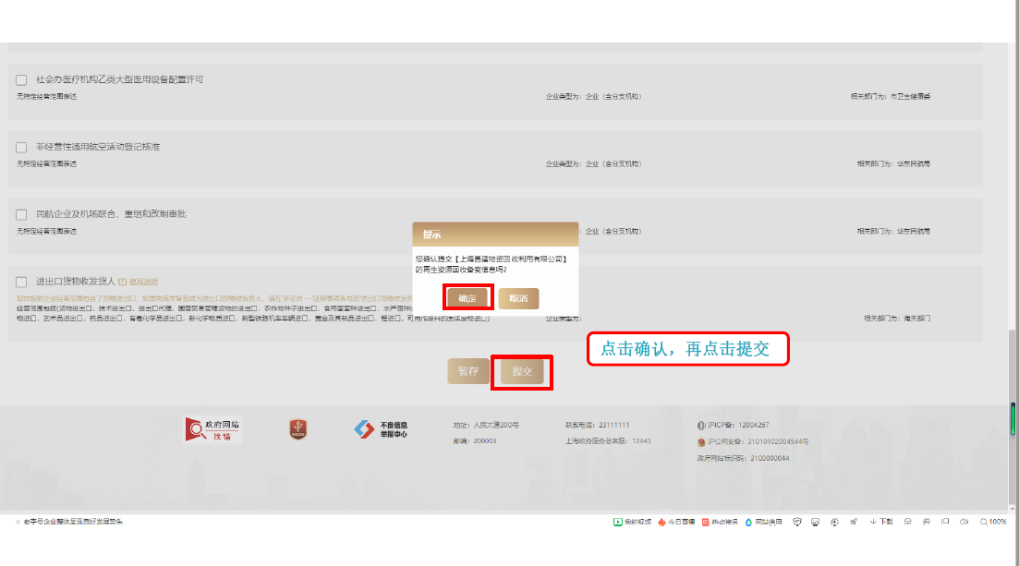1019x566 pixels.
Task: Click the 沪公网安备 record number link
Action: point(753,441)
